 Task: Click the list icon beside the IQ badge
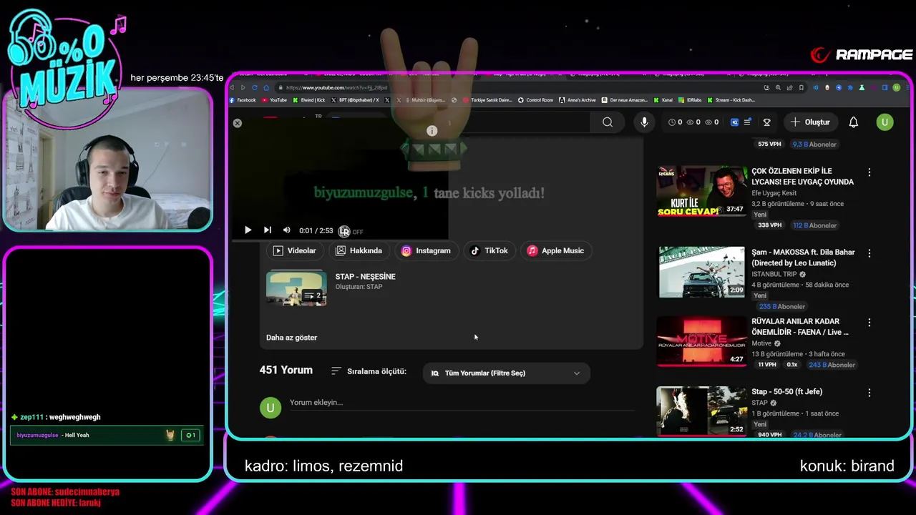click(747, 122)
